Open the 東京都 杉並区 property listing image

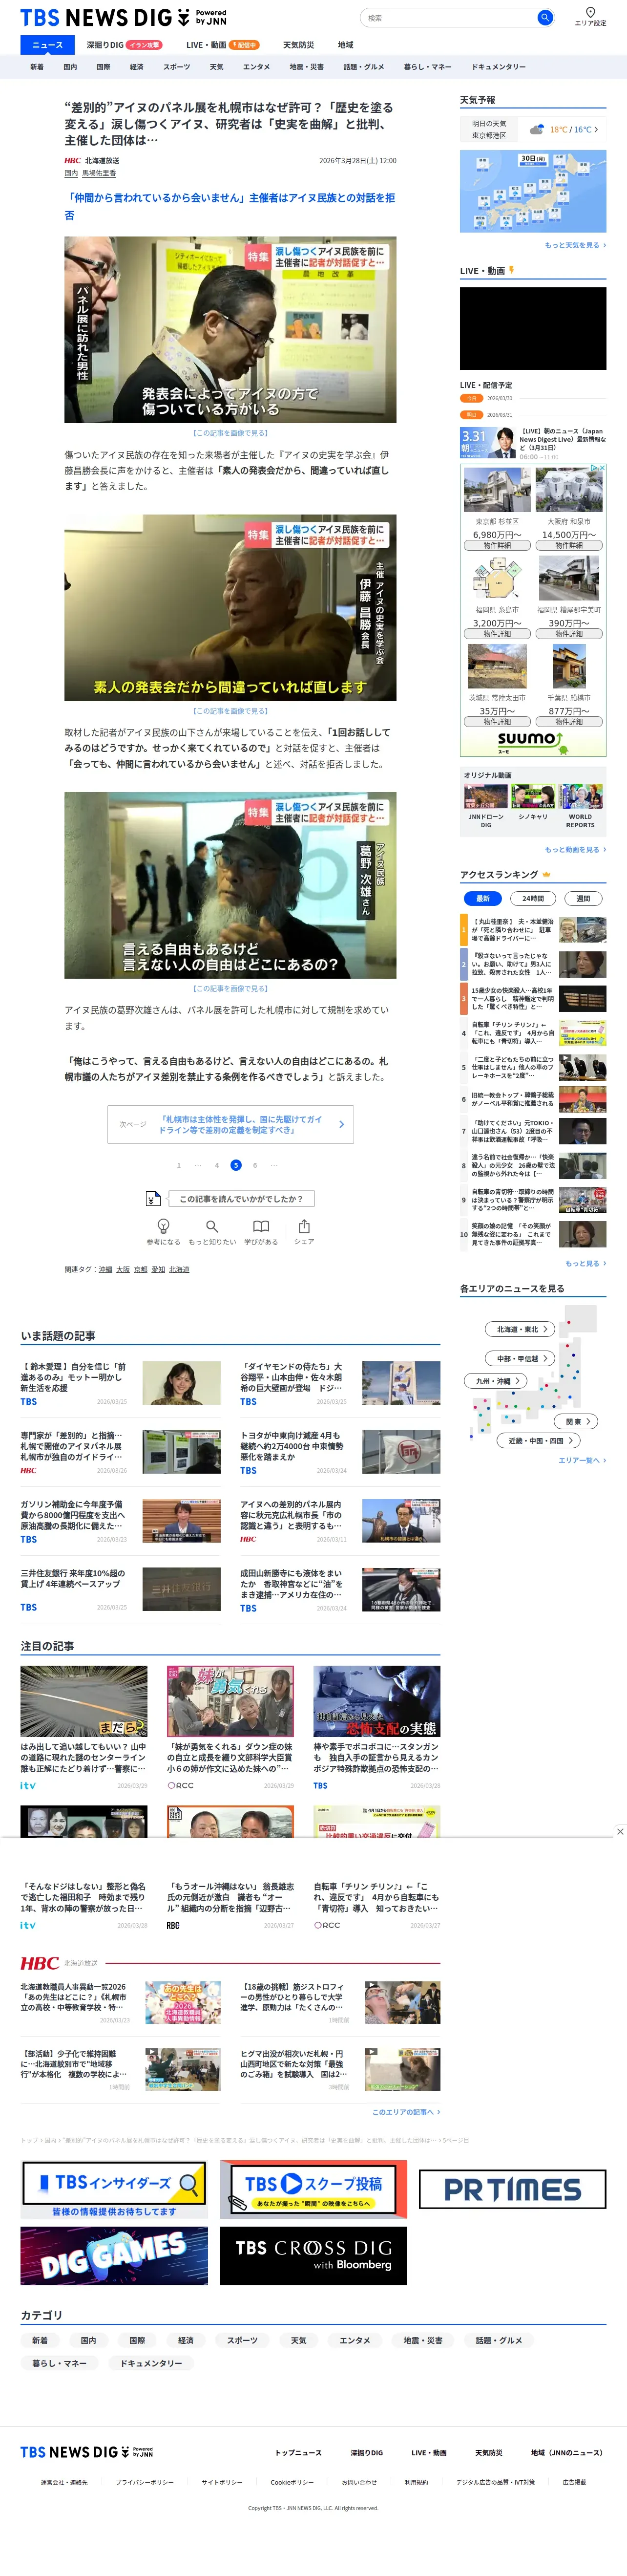pos(497,490)
